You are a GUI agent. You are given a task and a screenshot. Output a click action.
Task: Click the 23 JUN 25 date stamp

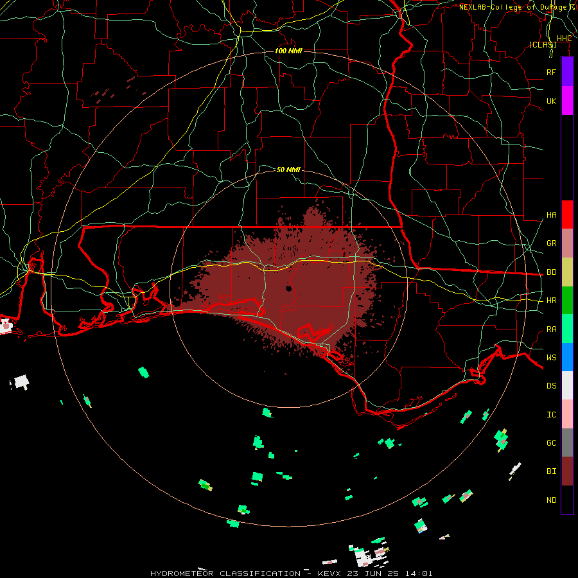click(x=374, y=574)
